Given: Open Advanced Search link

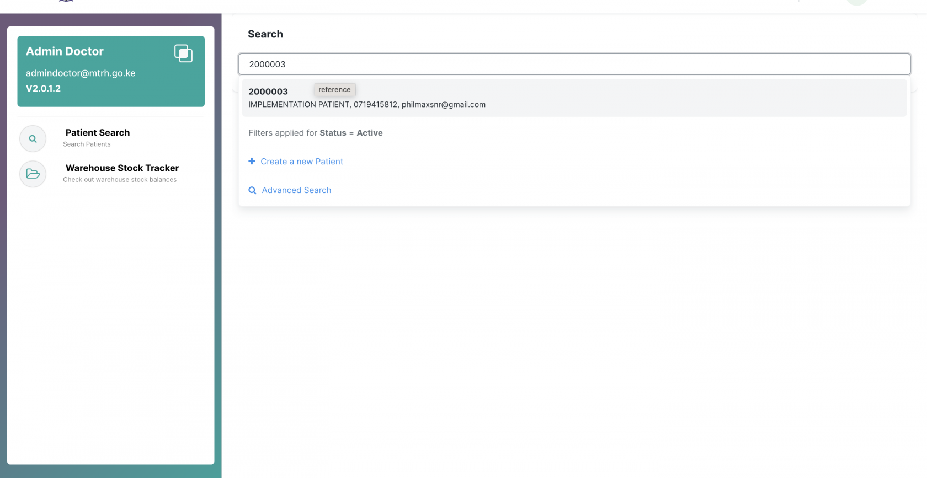Looking at the screenshot, I should tap(296, 190).
